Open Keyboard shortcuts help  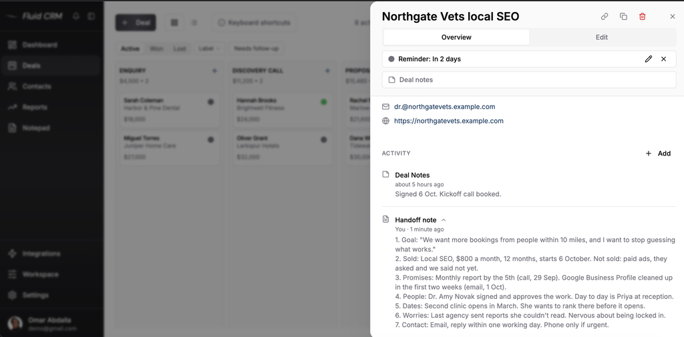coord(254,23)
